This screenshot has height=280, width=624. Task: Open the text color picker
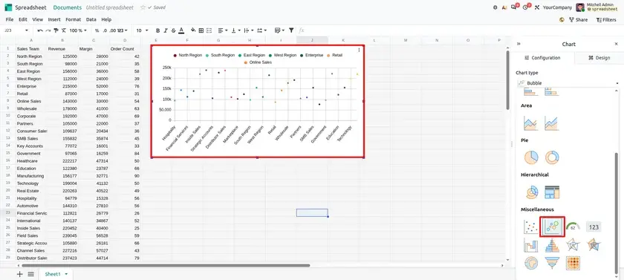181,30
